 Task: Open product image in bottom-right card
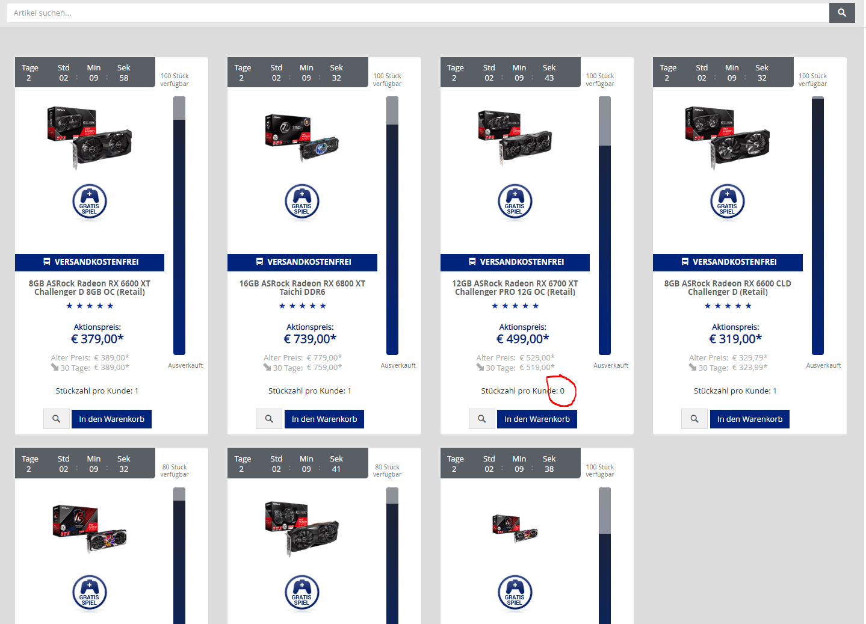pos(515,529)
